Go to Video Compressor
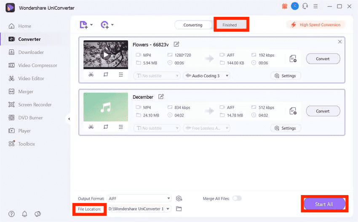The image size is (358, 222). pos(33,65)
